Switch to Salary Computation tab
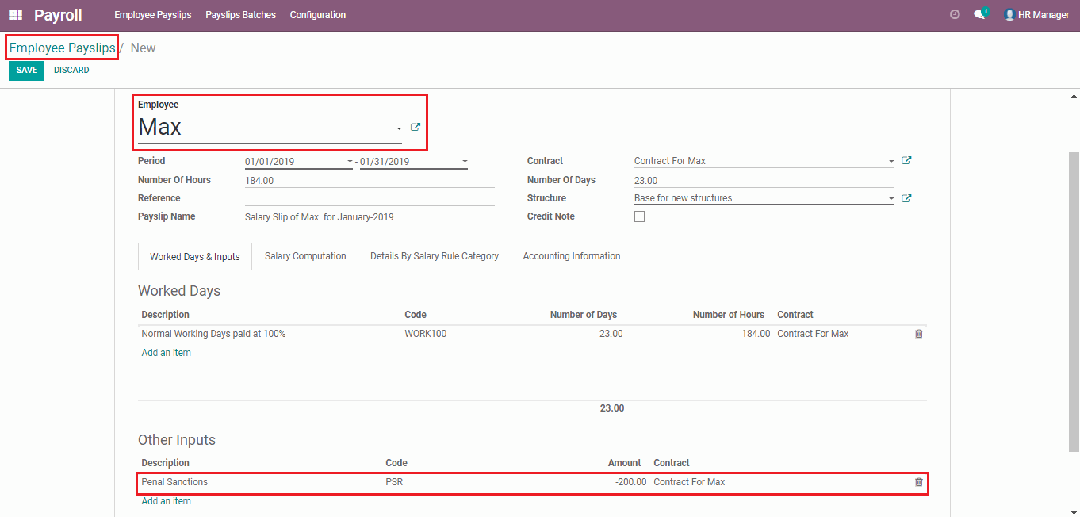Image resolution: width=1080 pixels, height=517 pixels. pos(305,256)
